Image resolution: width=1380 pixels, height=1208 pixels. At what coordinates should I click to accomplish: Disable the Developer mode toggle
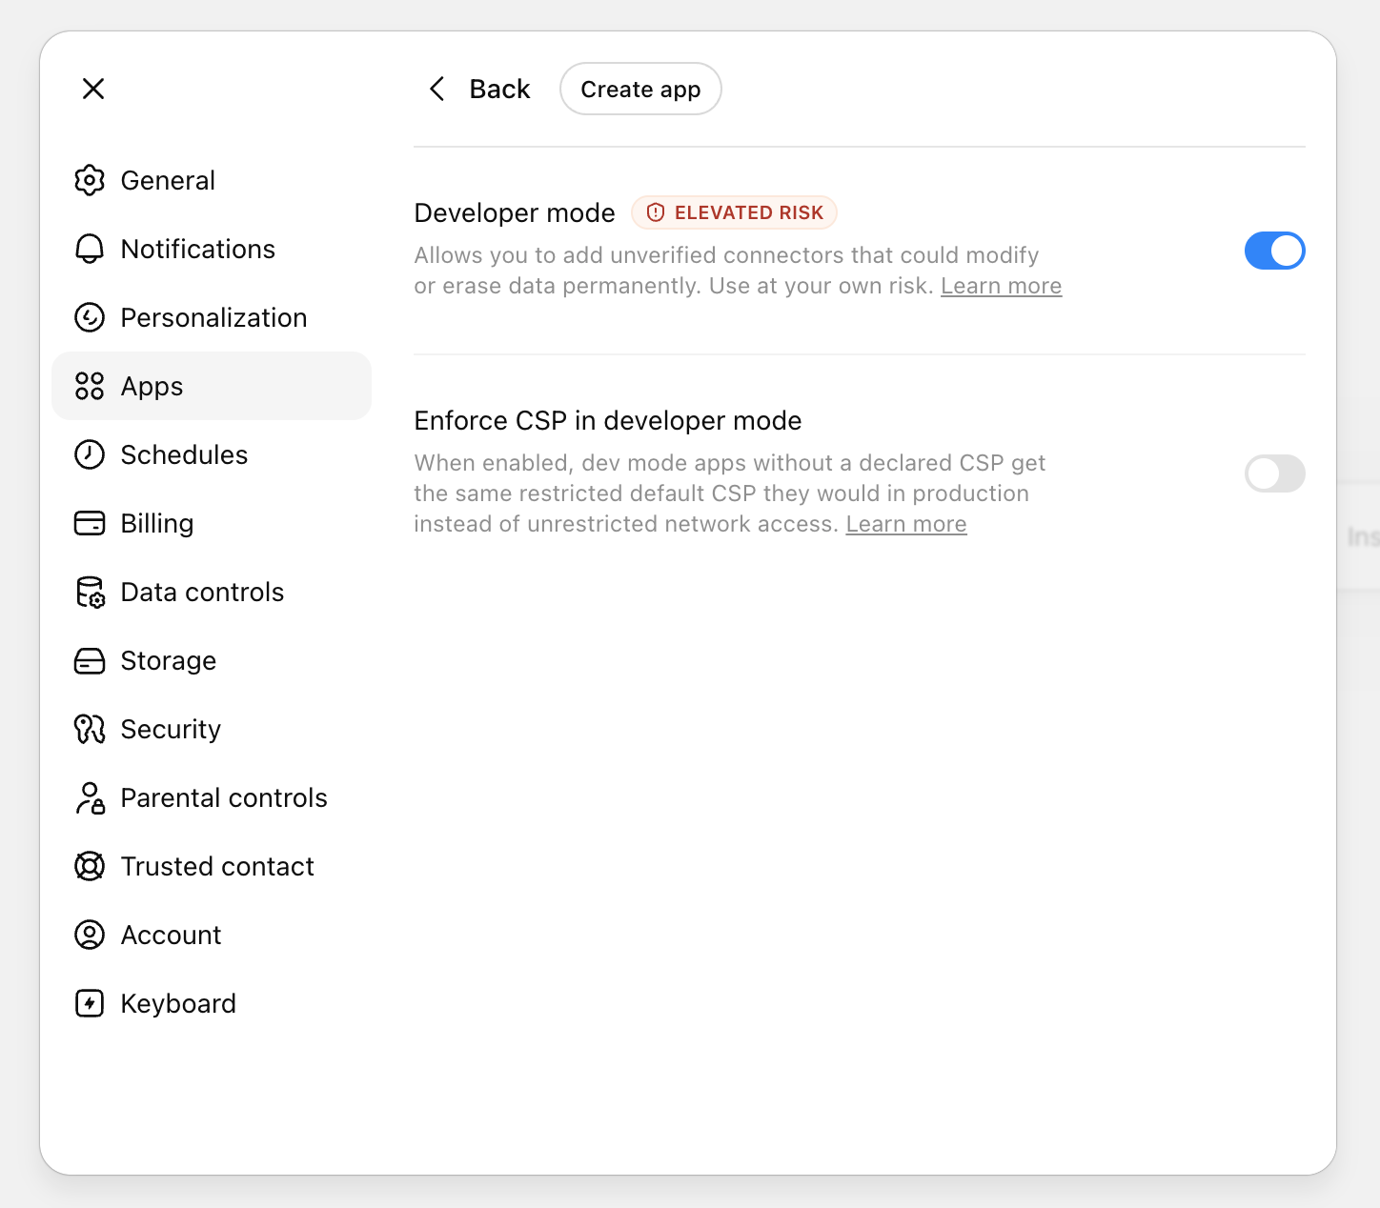[1274, 251]
